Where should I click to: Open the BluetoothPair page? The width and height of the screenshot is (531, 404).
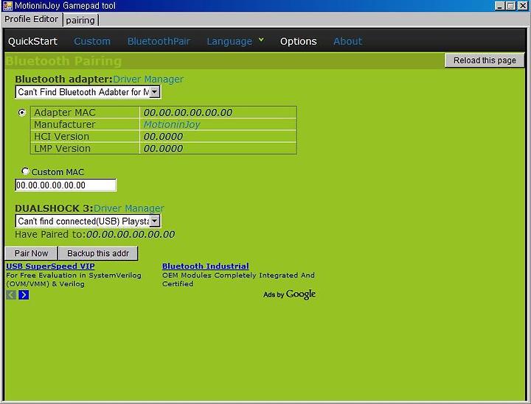159,41
